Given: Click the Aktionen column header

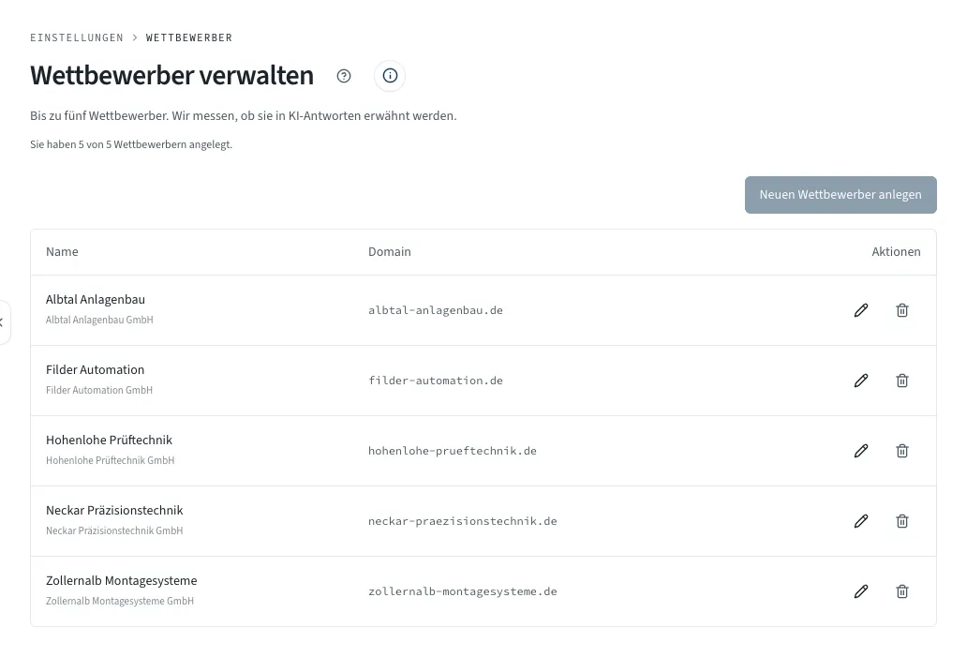Looking at the screenshot, I should tap(896, 252).
